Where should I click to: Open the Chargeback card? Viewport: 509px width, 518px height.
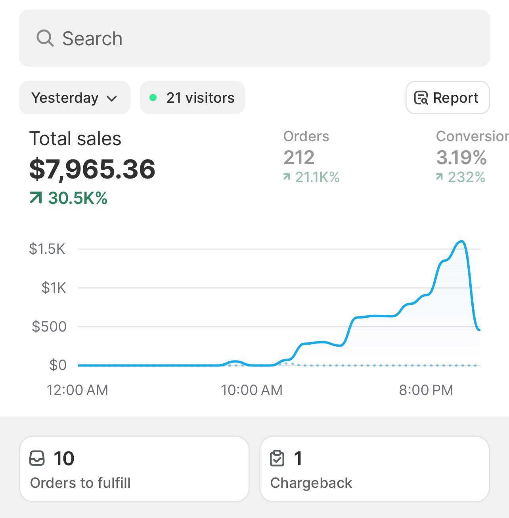pyautogui.click(x=374, y=469)
